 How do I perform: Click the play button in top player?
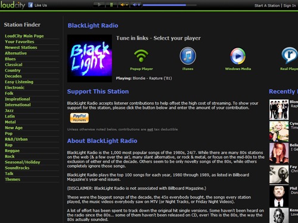tap(99, 5)
